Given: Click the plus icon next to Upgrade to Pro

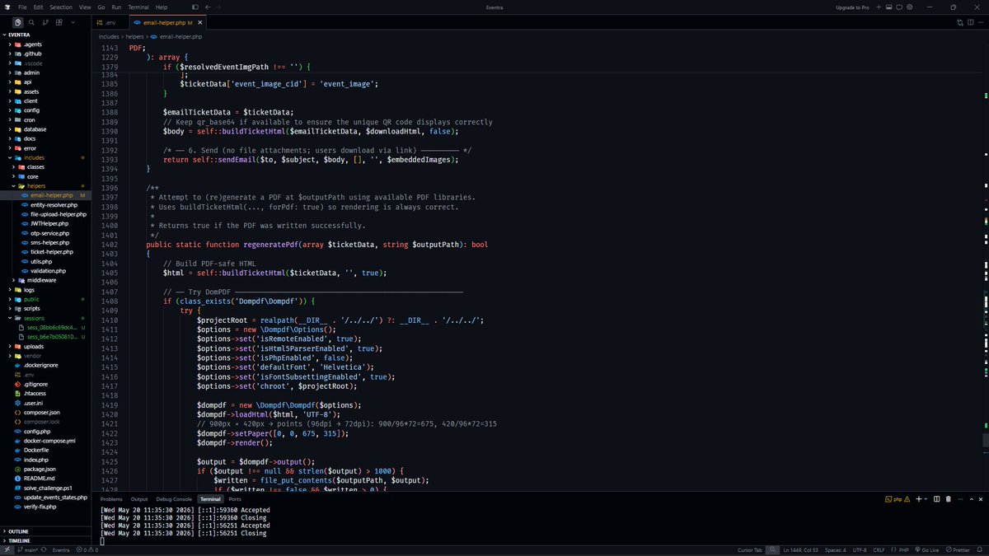Looking at the screenshot, I should coord(878,7).
